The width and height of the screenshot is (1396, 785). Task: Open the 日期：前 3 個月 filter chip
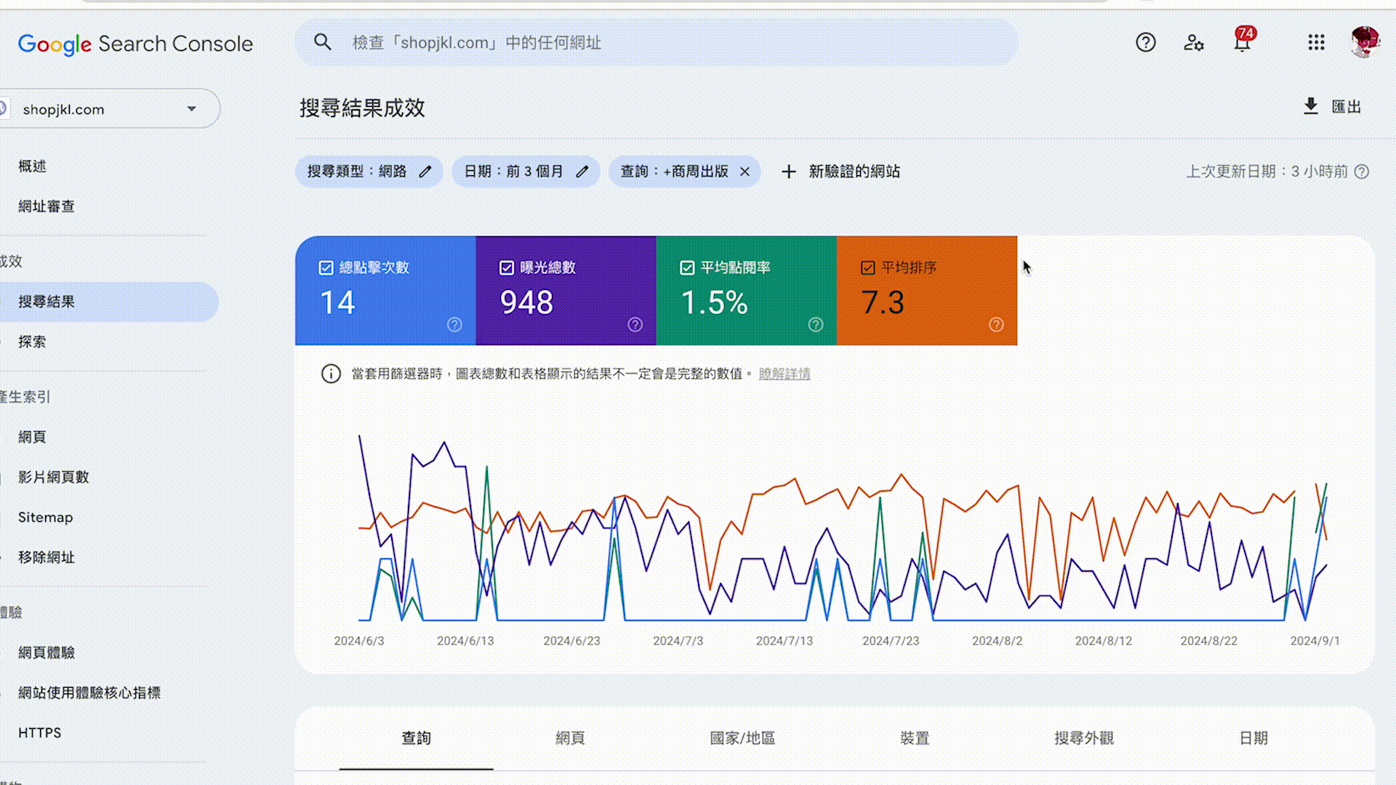tap(514, 172)
